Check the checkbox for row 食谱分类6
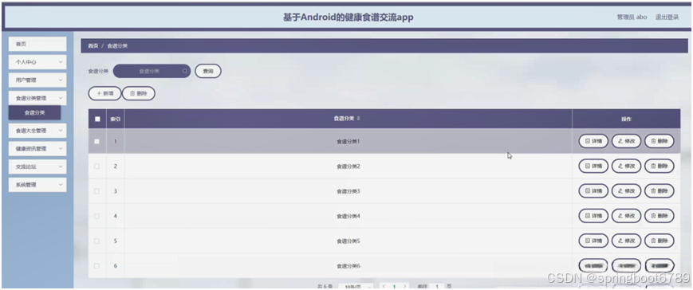 click(x=96, y=266)
